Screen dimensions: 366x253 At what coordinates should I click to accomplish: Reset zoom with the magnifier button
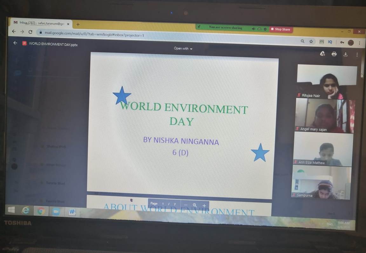(x=195, y=205)
